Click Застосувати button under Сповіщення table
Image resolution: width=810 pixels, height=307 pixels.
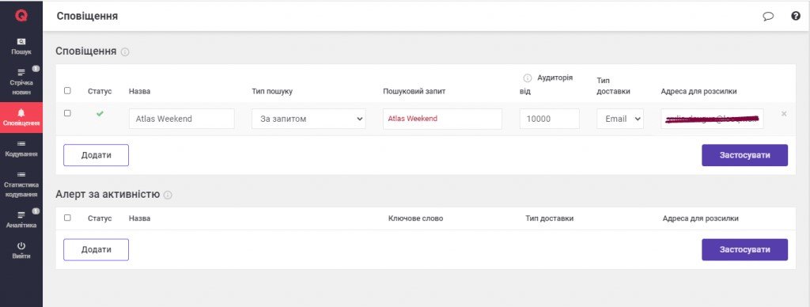[744, 155]
